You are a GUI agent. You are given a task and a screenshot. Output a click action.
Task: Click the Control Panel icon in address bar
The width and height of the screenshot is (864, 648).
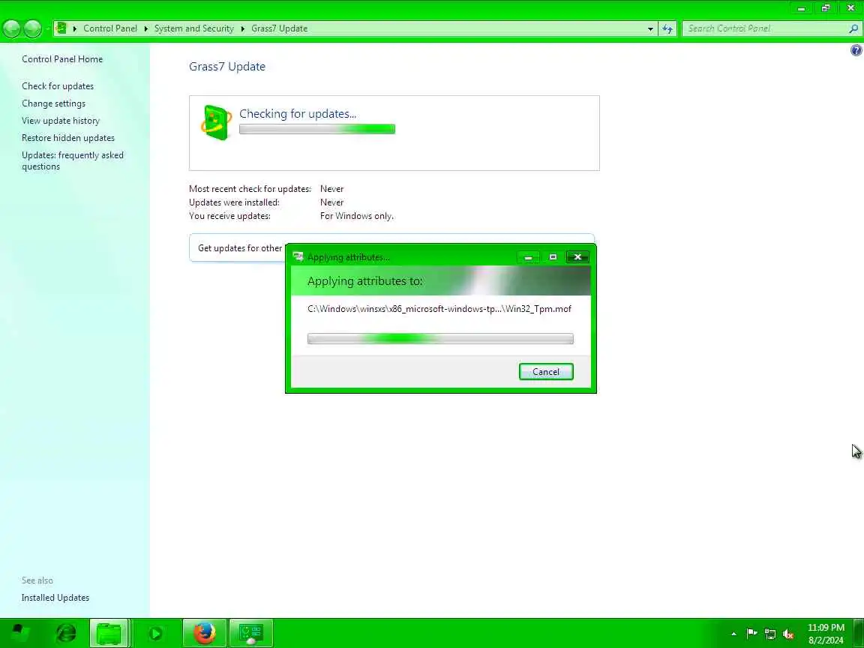(x=61, y=28)
